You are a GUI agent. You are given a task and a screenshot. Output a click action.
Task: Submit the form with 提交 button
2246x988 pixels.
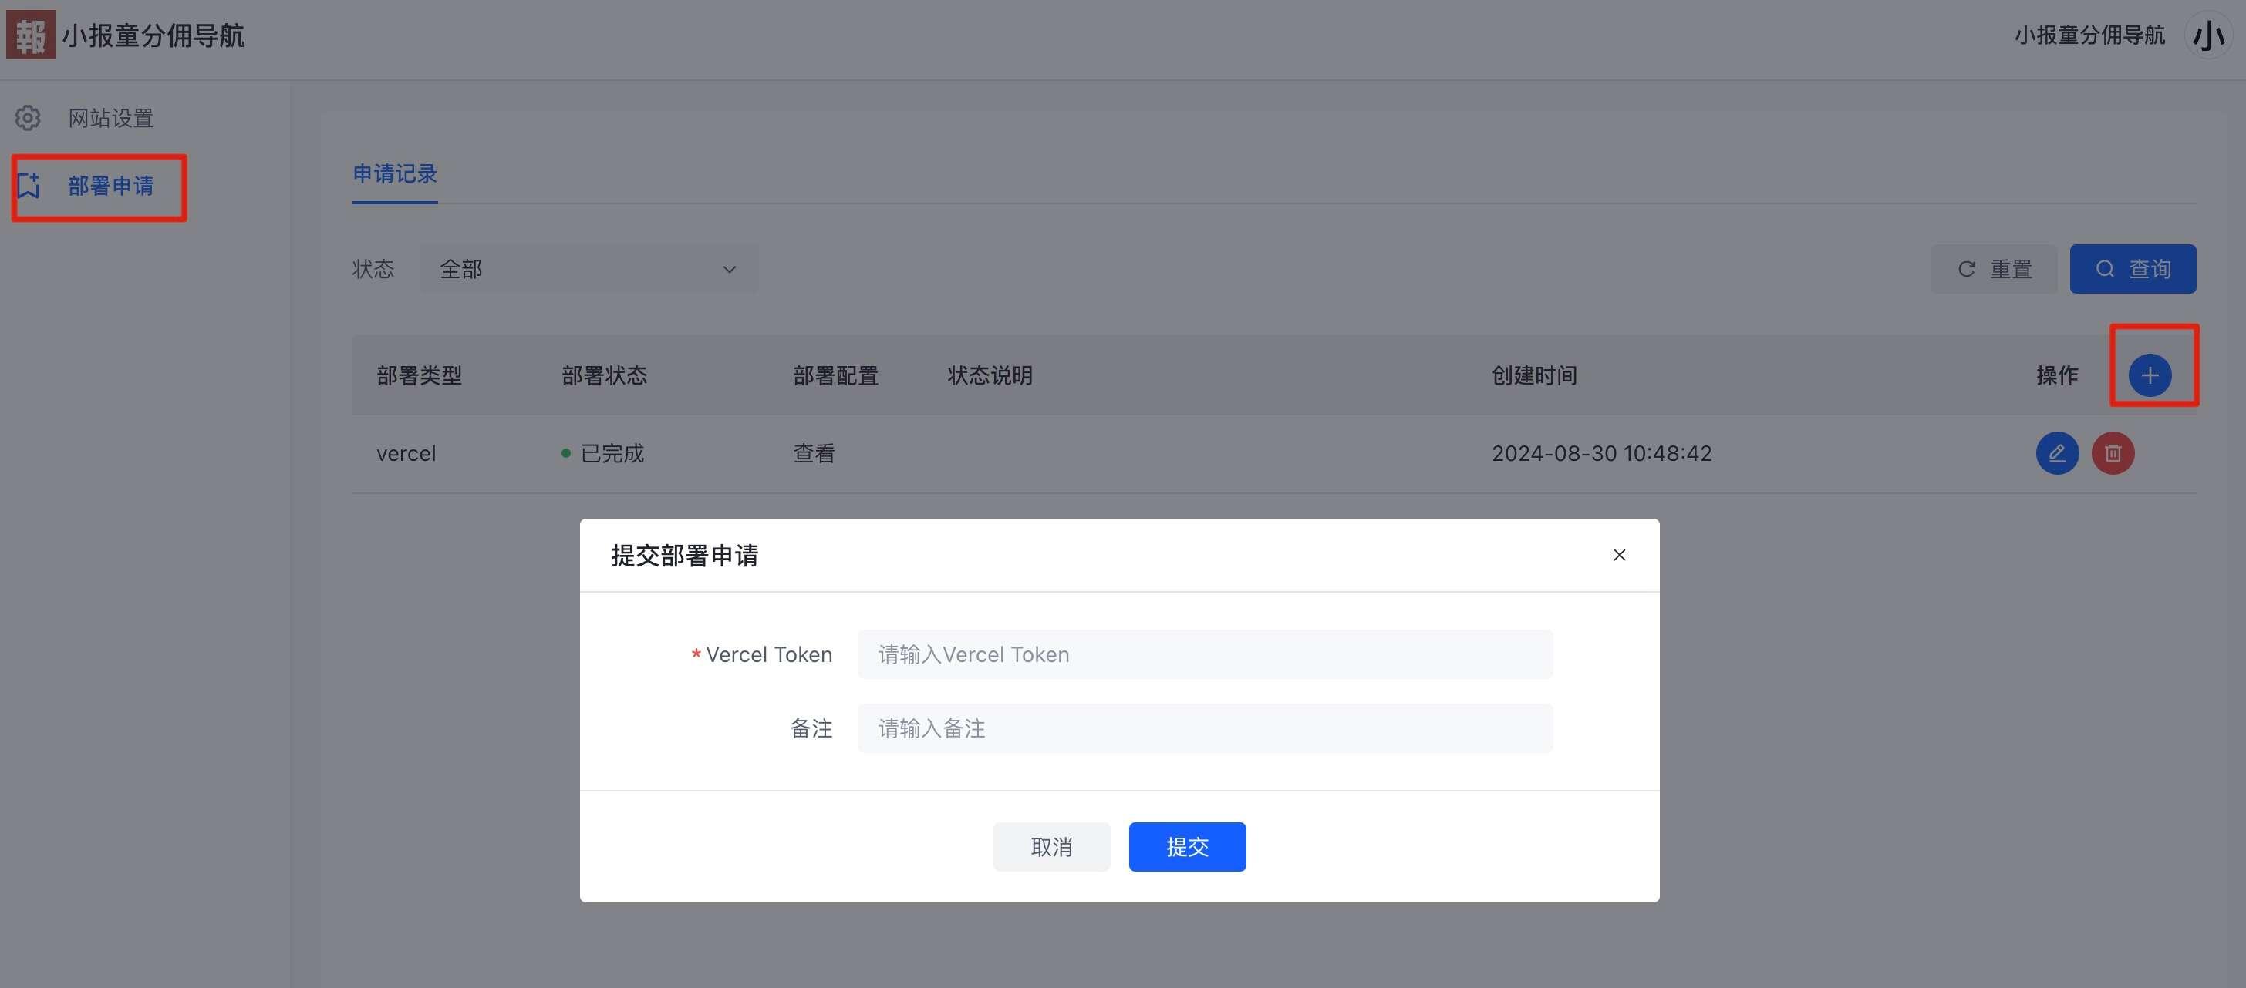tap(1188, 847)
